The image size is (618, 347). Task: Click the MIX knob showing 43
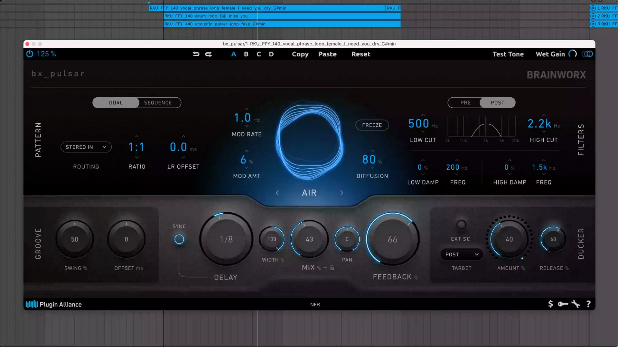pos(309,239)
